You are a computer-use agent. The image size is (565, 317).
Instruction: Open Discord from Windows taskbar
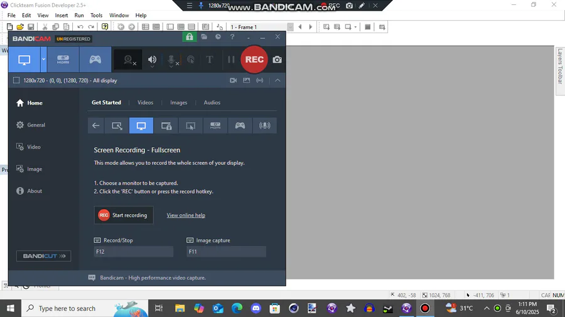tap(256, 308)
